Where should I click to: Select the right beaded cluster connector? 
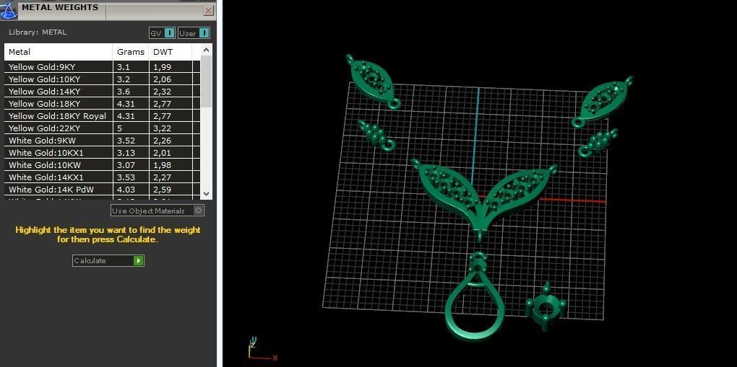598,143
